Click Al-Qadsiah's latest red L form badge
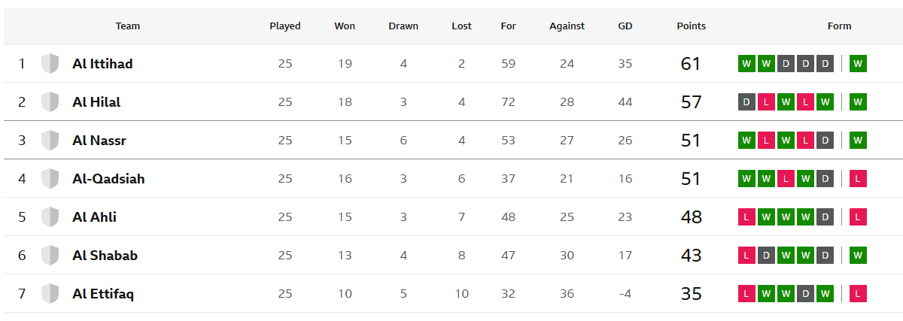 858,179
